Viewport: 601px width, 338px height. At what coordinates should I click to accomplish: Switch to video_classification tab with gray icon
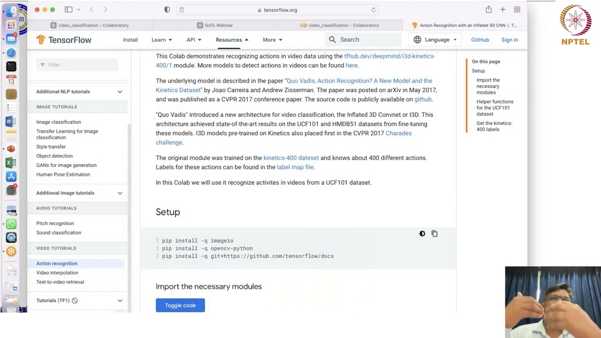(x=90, y=25)
